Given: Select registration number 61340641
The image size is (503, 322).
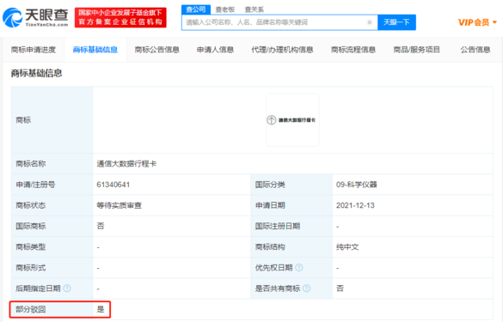Looking at the screenshot, I should click(x=113, y=185).
